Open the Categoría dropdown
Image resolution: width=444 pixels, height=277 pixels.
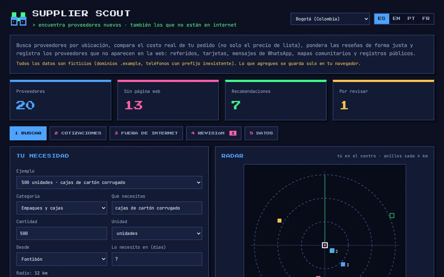coord(62,208)
